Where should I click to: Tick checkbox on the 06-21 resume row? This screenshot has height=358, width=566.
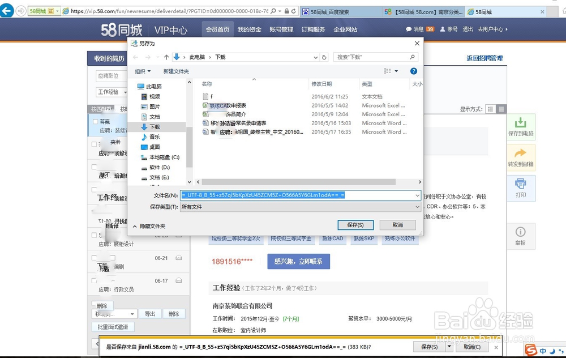click(94, 258)
